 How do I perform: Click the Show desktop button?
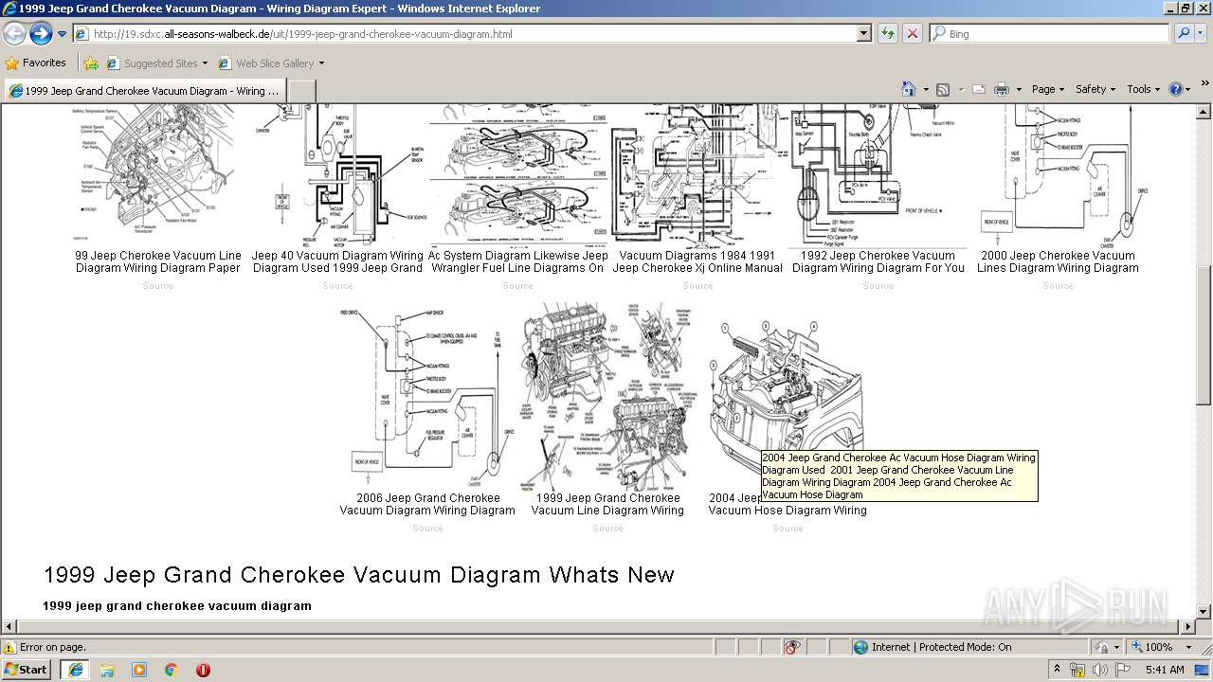click(1204, 670)
